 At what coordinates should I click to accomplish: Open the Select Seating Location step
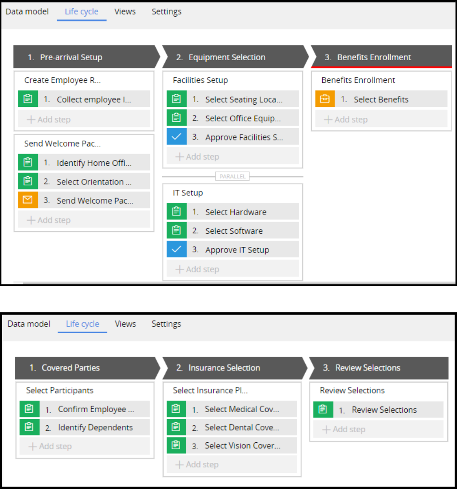243,99
